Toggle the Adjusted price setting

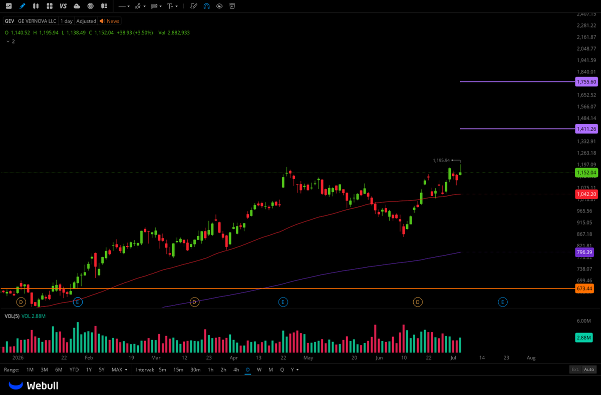click(86, 21)
